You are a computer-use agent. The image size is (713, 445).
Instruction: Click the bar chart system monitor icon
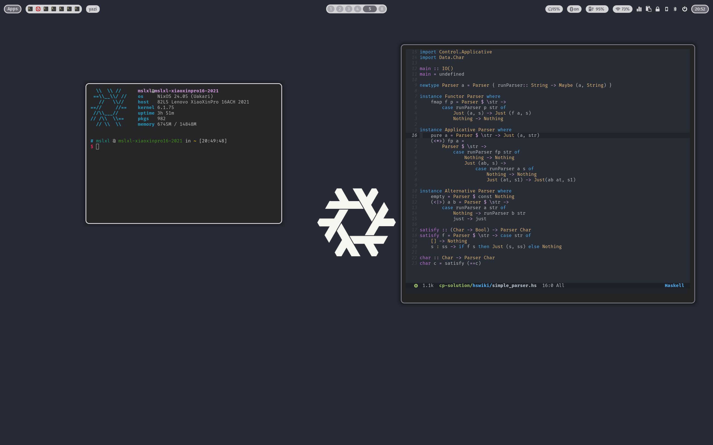point(639,9)
